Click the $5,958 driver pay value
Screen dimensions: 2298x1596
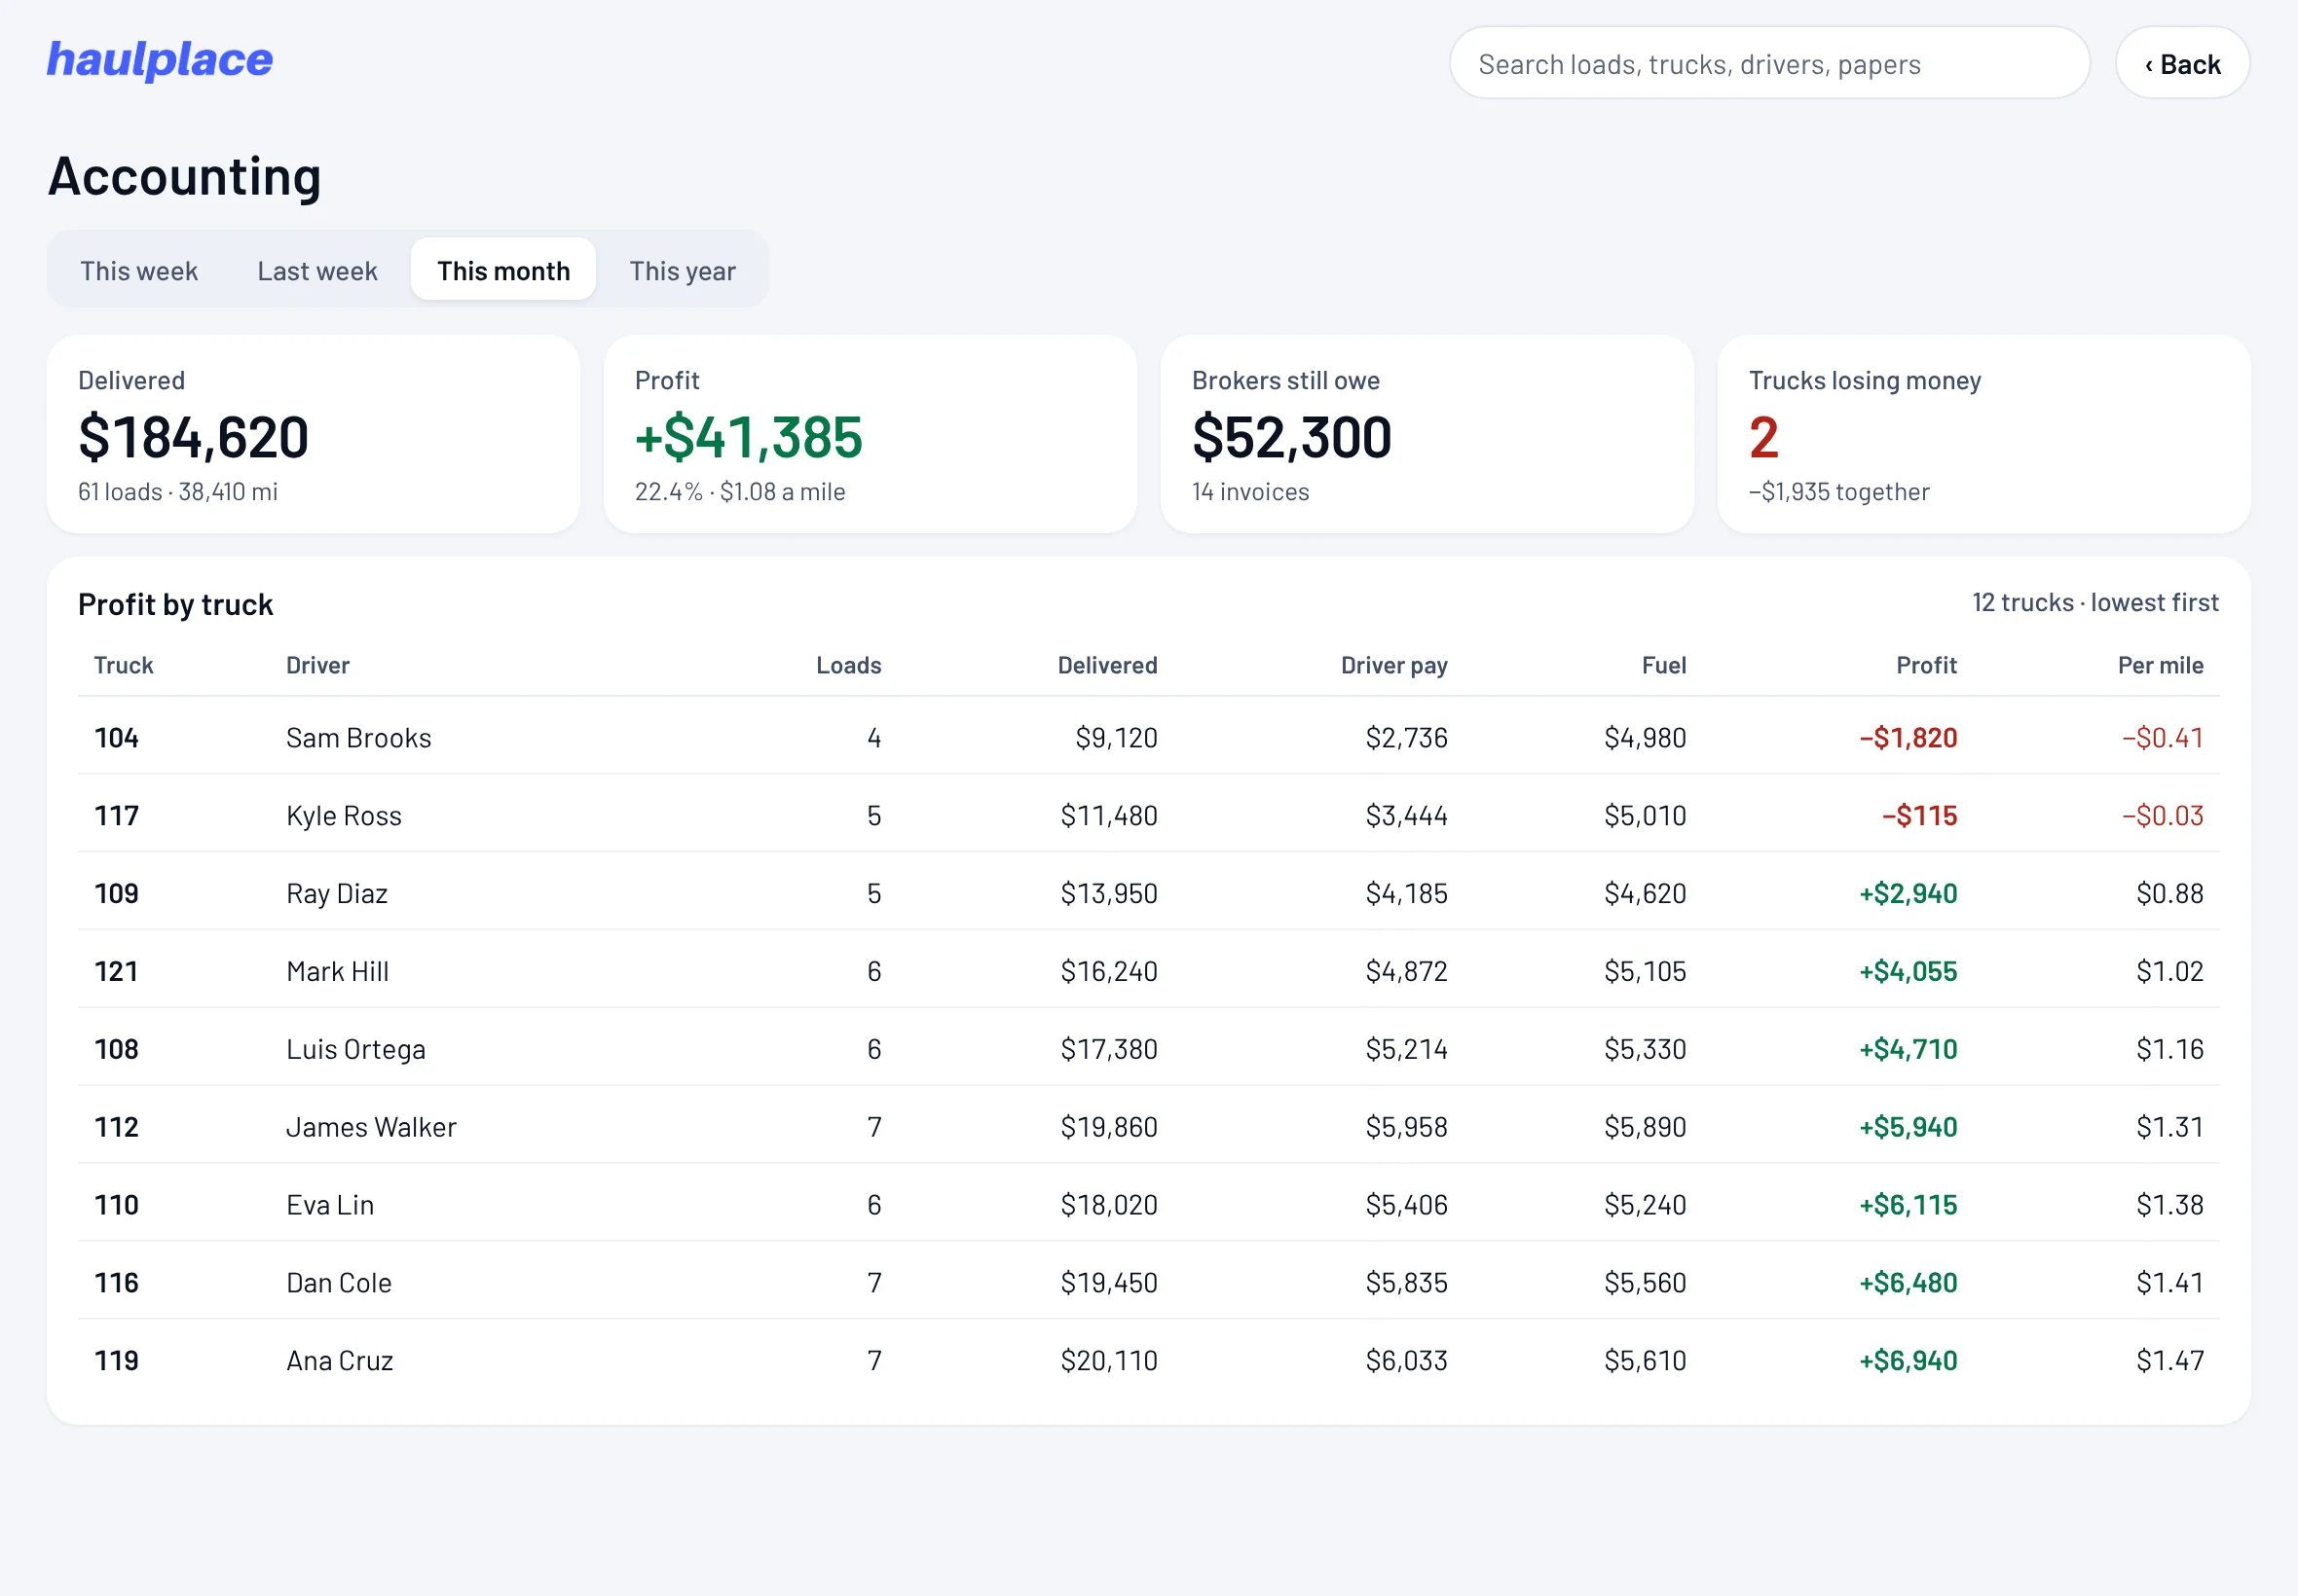[1407, 1128]
